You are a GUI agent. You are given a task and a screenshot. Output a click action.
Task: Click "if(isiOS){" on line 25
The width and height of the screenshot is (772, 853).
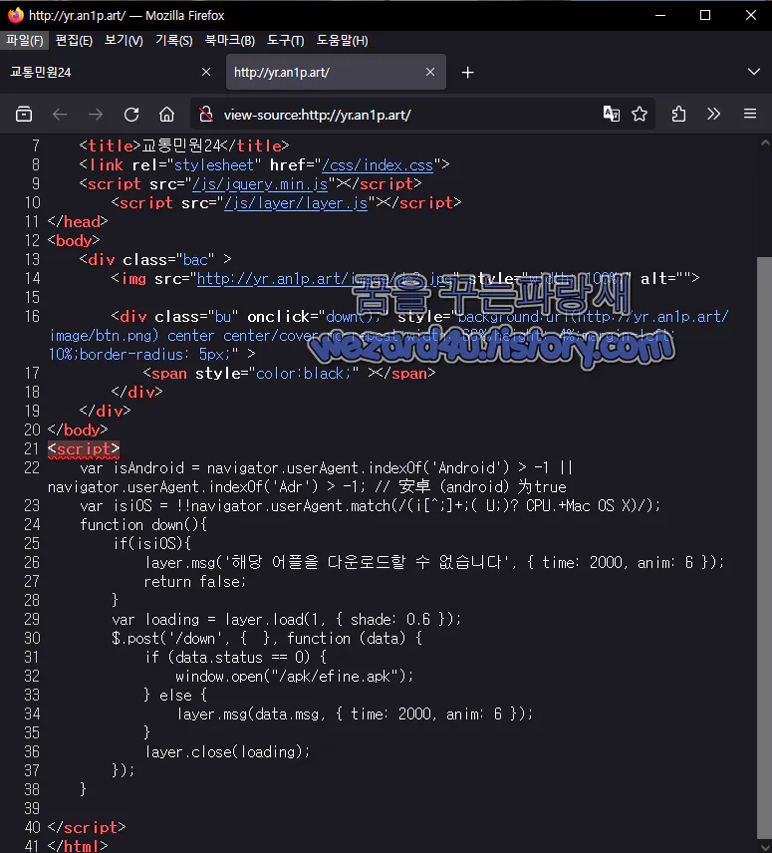152,543
